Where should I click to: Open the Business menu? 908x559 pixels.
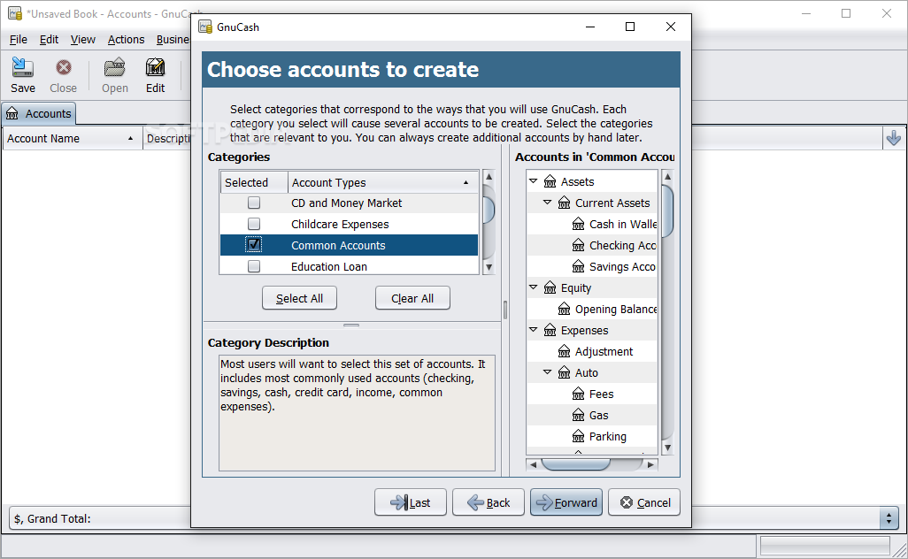tap(173, 39)
